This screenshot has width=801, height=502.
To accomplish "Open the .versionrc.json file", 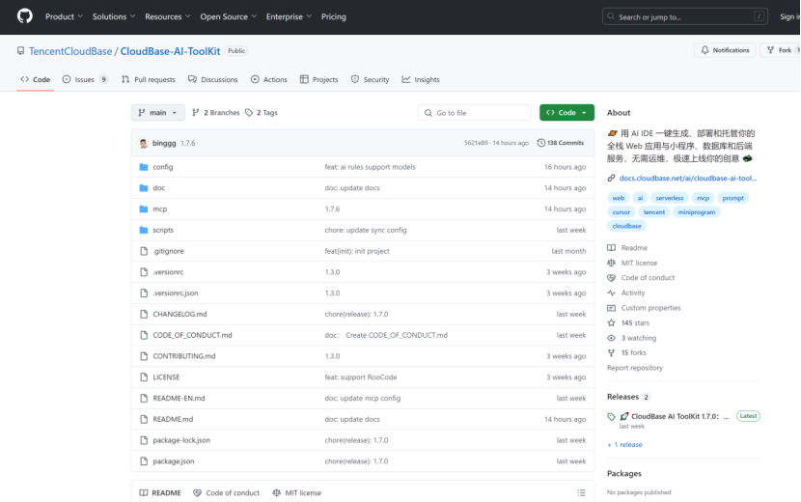I will (176, 293).
